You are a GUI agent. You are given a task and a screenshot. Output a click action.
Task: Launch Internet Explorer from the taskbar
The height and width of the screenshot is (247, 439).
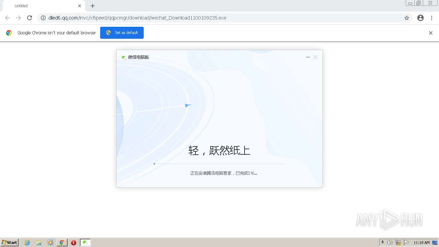point(27,243)
